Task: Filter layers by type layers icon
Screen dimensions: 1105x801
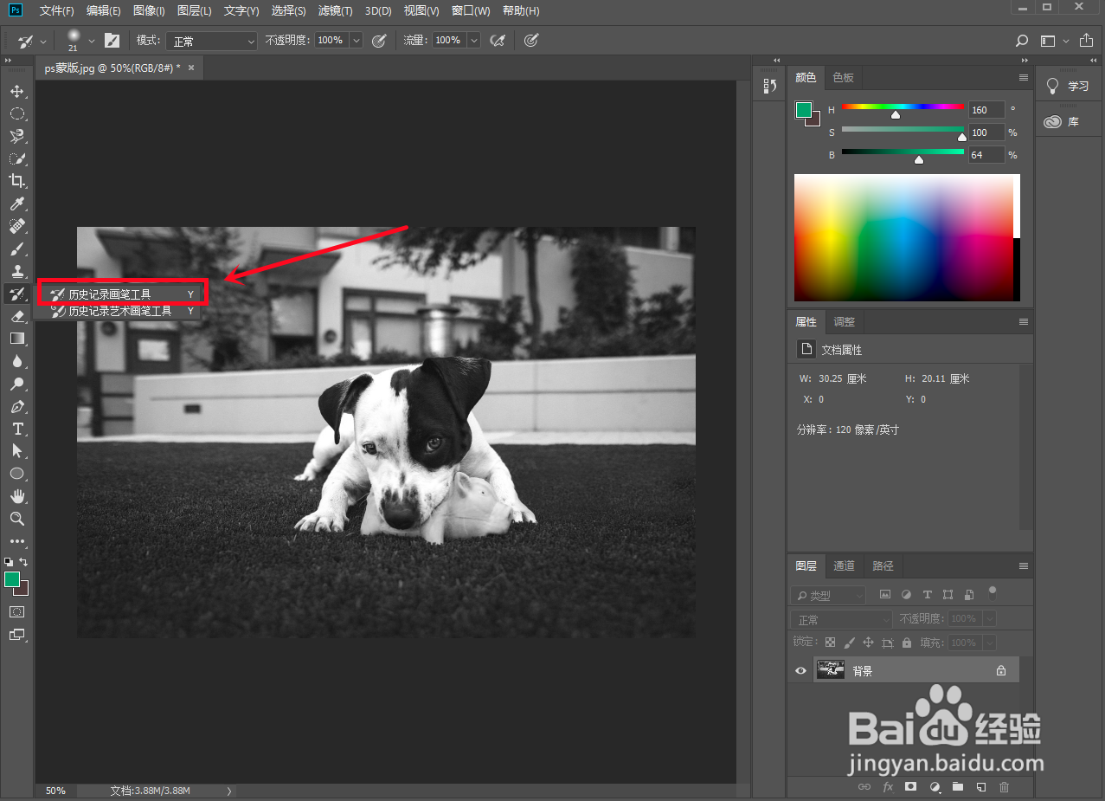Action: point(928,595)
